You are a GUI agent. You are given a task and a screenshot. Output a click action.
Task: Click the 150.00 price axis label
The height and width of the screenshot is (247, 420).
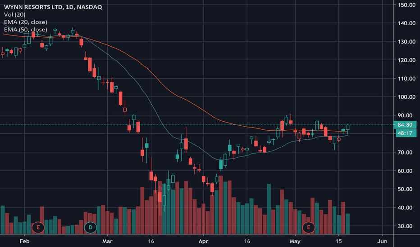coord(406,5)
